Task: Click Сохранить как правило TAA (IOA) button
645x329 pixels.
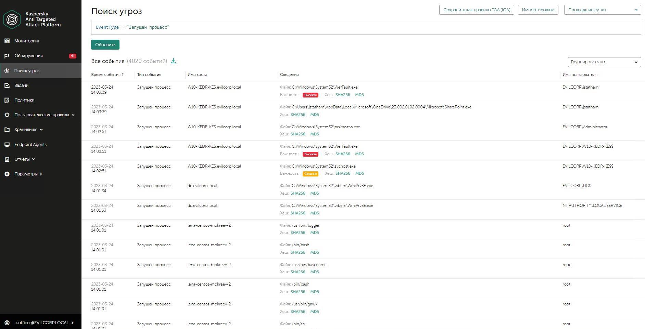Action: click(477, 10)
